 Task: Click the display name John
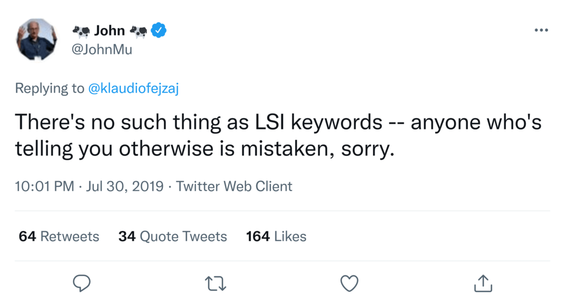click(109, 31)
